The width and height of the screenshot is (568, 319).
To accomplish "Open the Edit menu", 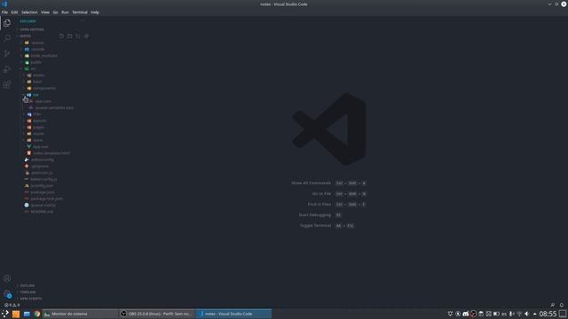I will (x=14, y=12).
